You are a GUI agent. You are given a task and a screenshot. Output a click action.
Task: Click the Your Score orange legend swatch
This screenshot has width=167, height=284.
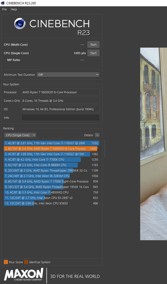point(6,262)
